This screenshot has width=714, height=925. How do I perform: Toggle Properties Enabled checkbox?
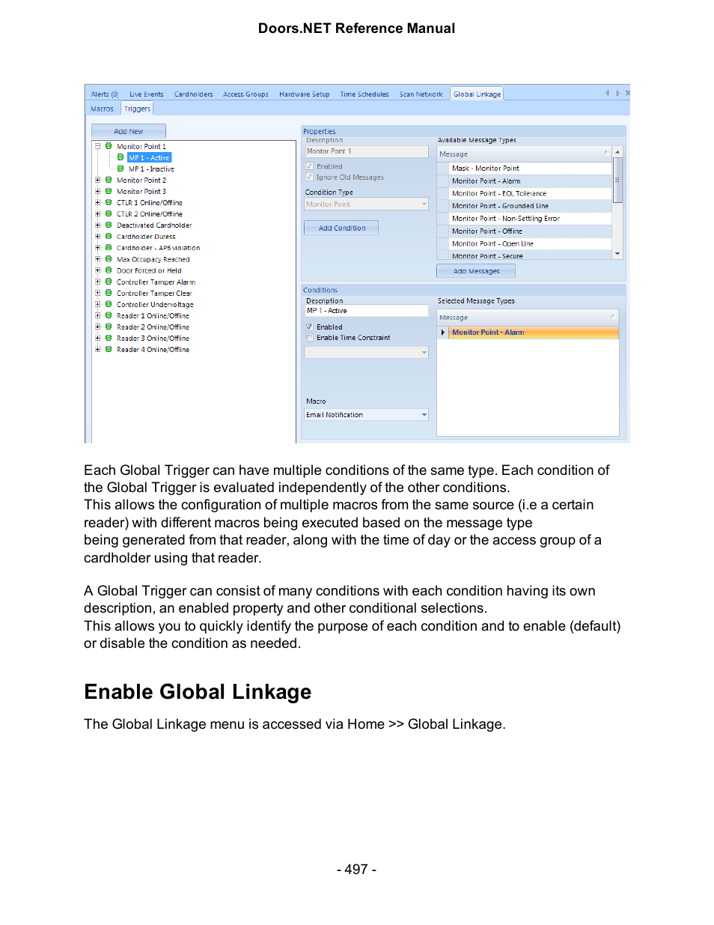tap(309, 166)
